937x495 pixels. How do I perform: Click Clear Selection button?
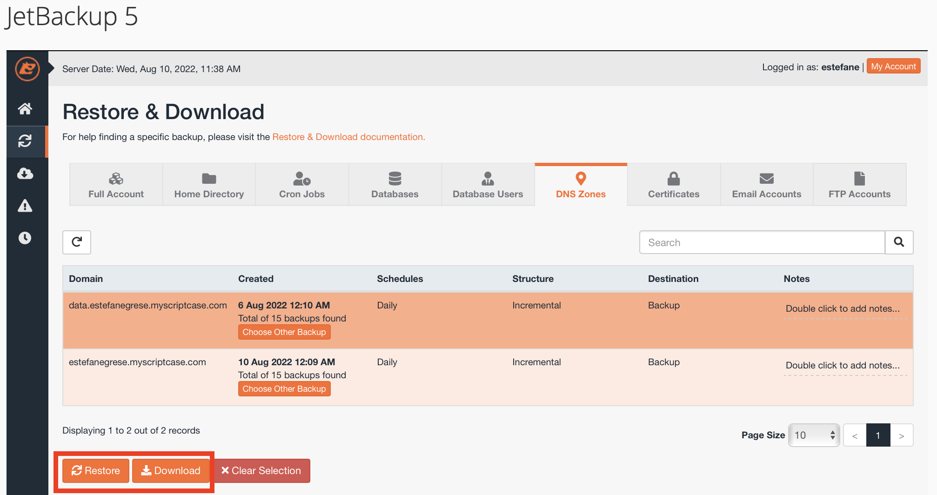pos(261,471)
